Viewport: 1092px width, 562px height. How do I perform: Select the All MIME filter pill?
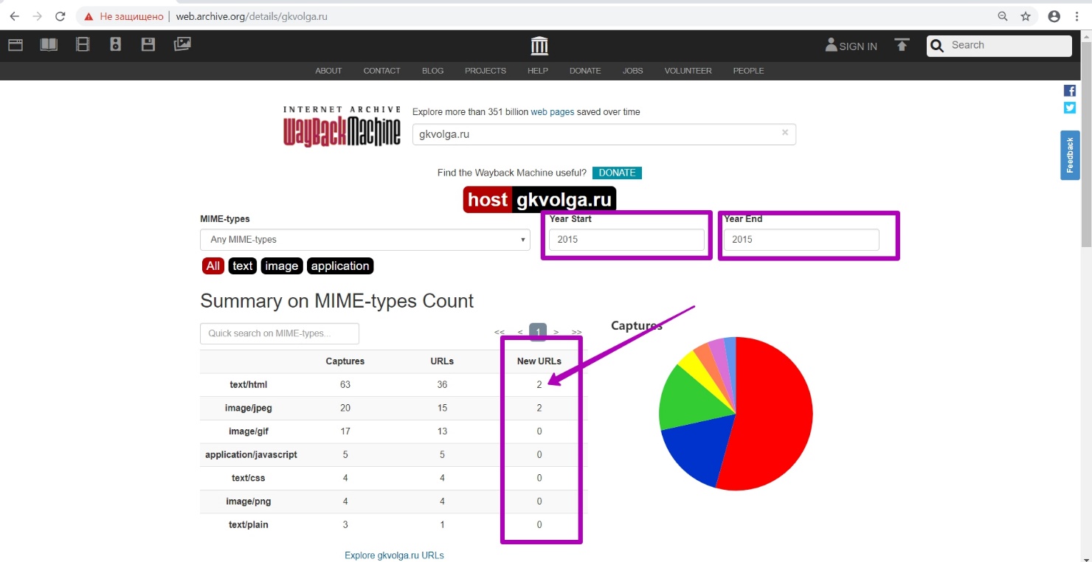coord(213,266)
